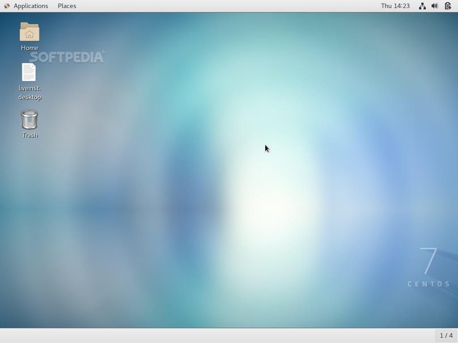458x343 pixels.
Task: Select the Home folder icon without opening it
Action: [29, 33]
